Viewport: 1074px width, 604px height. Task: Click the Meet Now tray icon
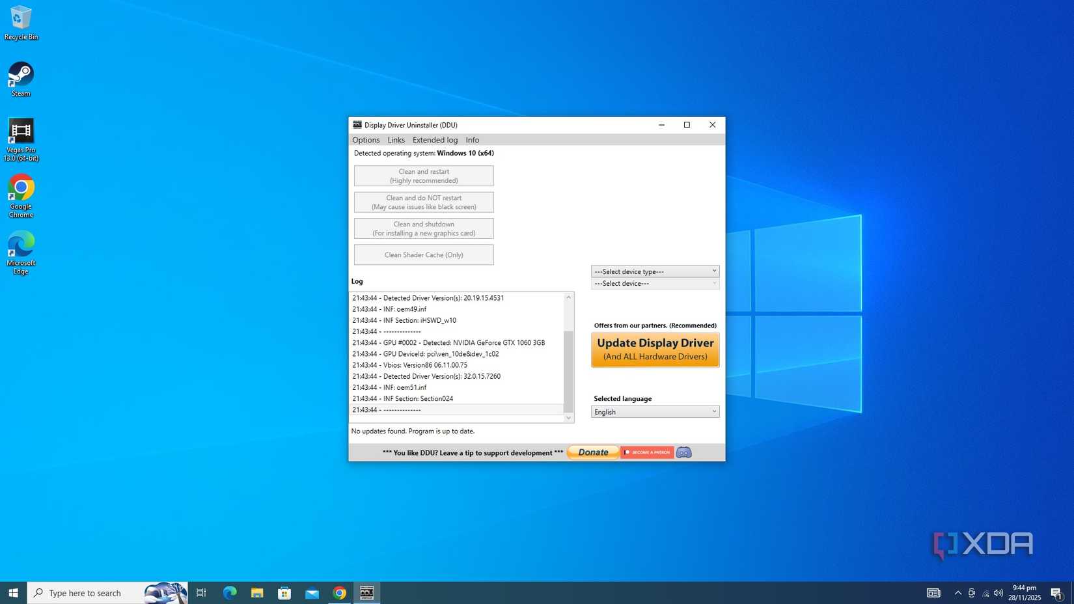971,593
